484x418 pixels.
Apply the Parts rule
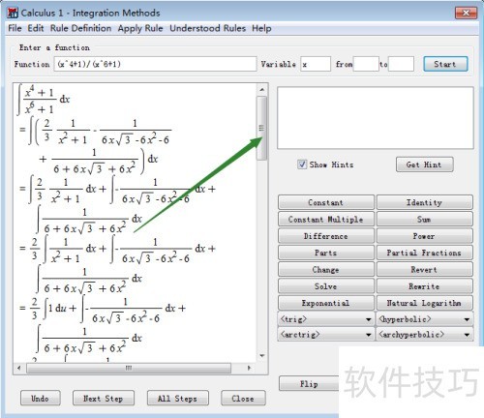tap(326, 253)
